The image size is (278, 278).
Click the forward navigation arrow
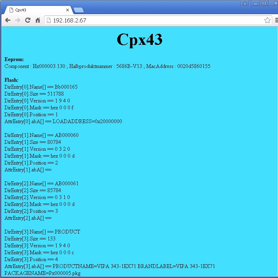18,20
